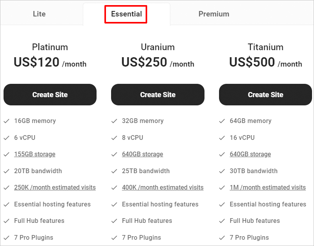The width and height of the screenshot is (314, 246).
Task: Click the 1M /month estimated visits link
Action: pos(268,187)
